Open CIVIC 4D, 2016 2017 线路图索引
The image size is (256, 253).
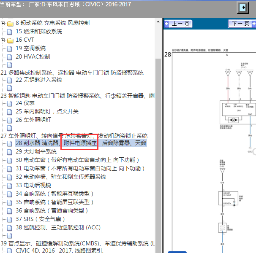pyautogui.click(x=60, y=250)
